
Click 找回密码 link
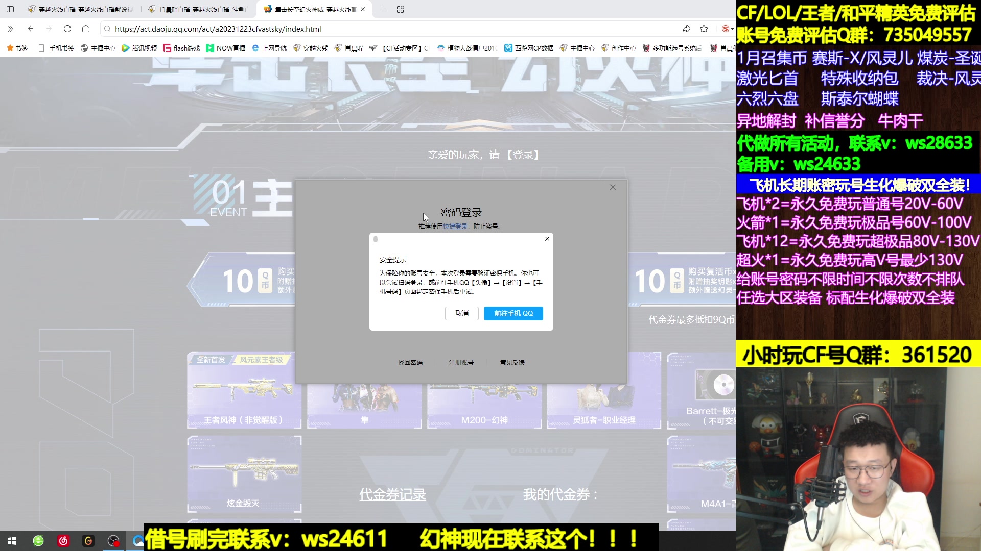(x=410, y=362)
